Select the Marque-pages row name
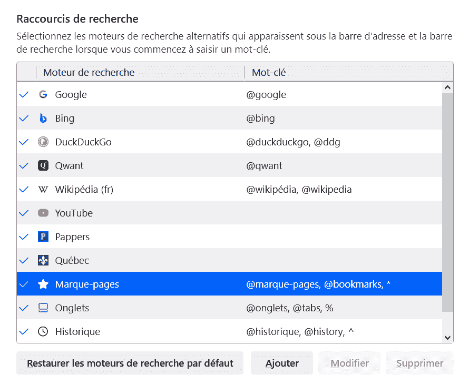 coord(87,284)
